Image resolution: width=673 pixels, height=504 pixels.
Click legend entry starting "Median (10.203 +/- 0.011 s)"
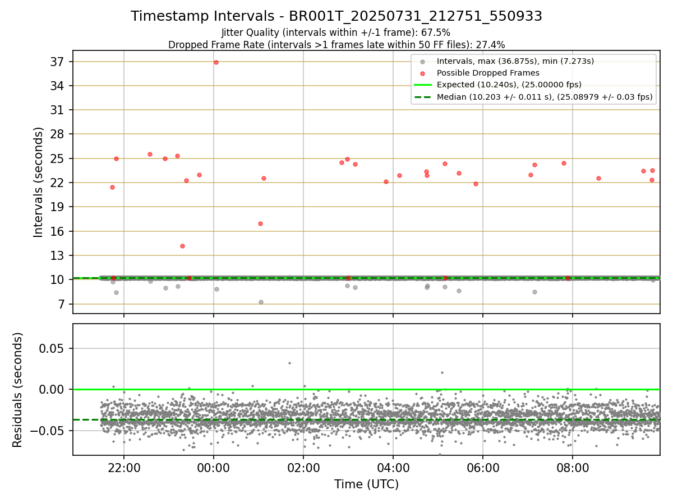click(x=545, y=97)
